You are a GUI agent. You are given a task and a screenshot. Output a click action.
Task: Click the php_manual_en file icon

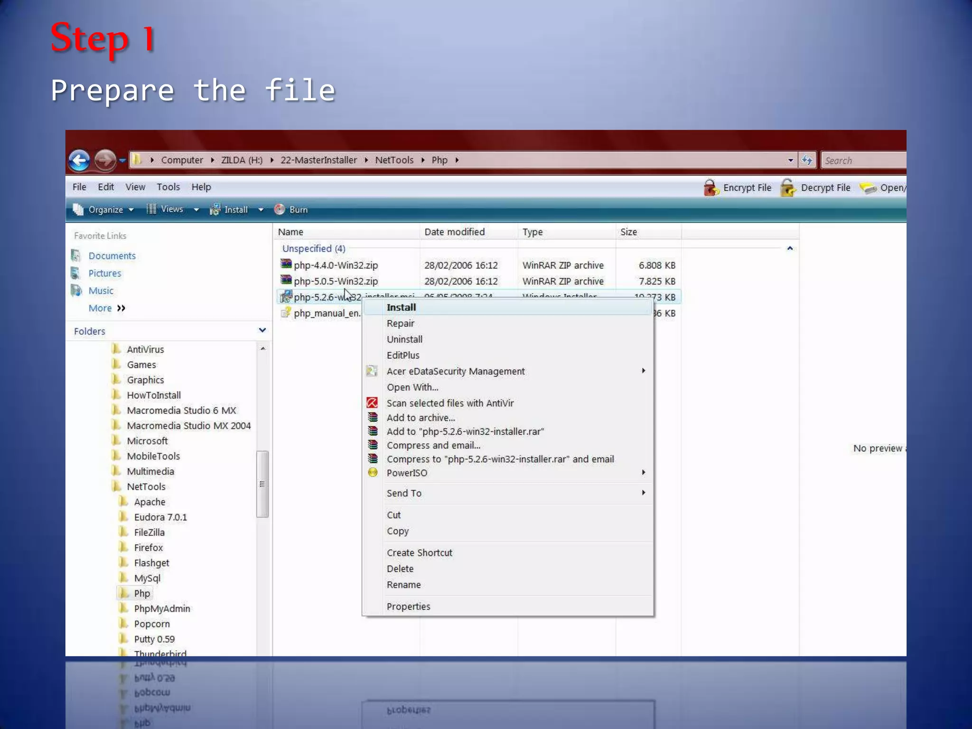(x=286, y=312)
